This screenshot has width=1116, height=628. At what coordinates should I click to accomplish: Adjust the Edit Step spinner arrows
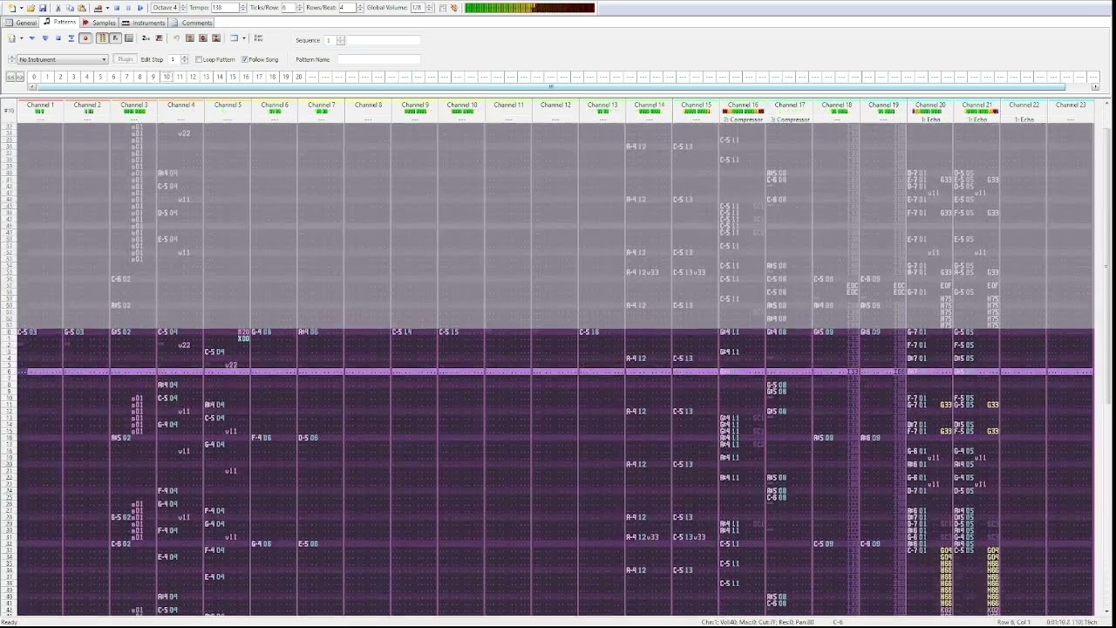pos(185,59)
